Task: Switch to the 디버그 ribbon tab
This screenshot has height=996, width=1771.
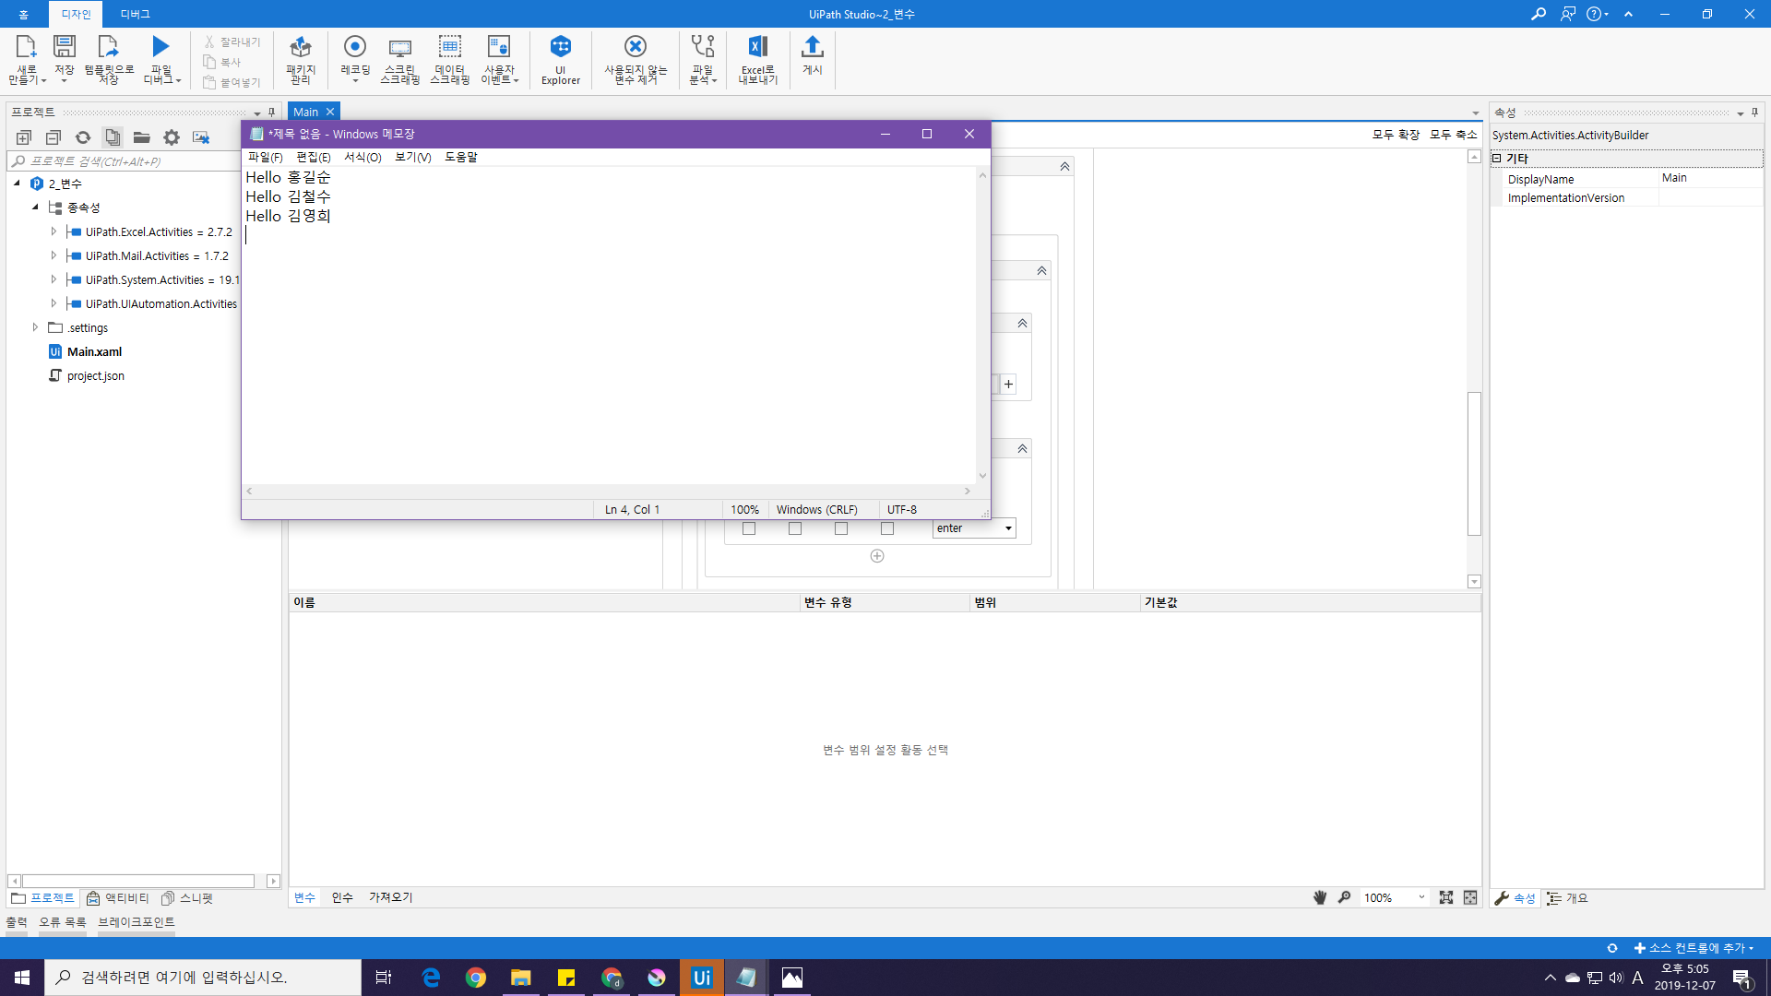Action: [x=135, y=14]
